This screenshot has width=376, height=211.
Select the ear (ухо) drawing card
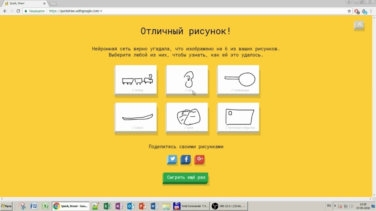[x=187, y=80]
